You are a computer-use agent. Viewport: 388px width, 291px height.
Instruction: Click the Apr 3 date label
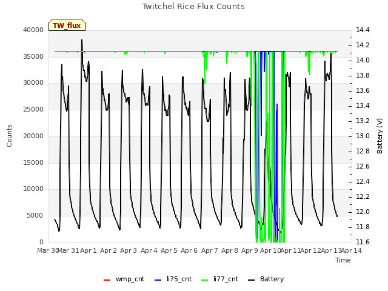(x=129, y=250)
